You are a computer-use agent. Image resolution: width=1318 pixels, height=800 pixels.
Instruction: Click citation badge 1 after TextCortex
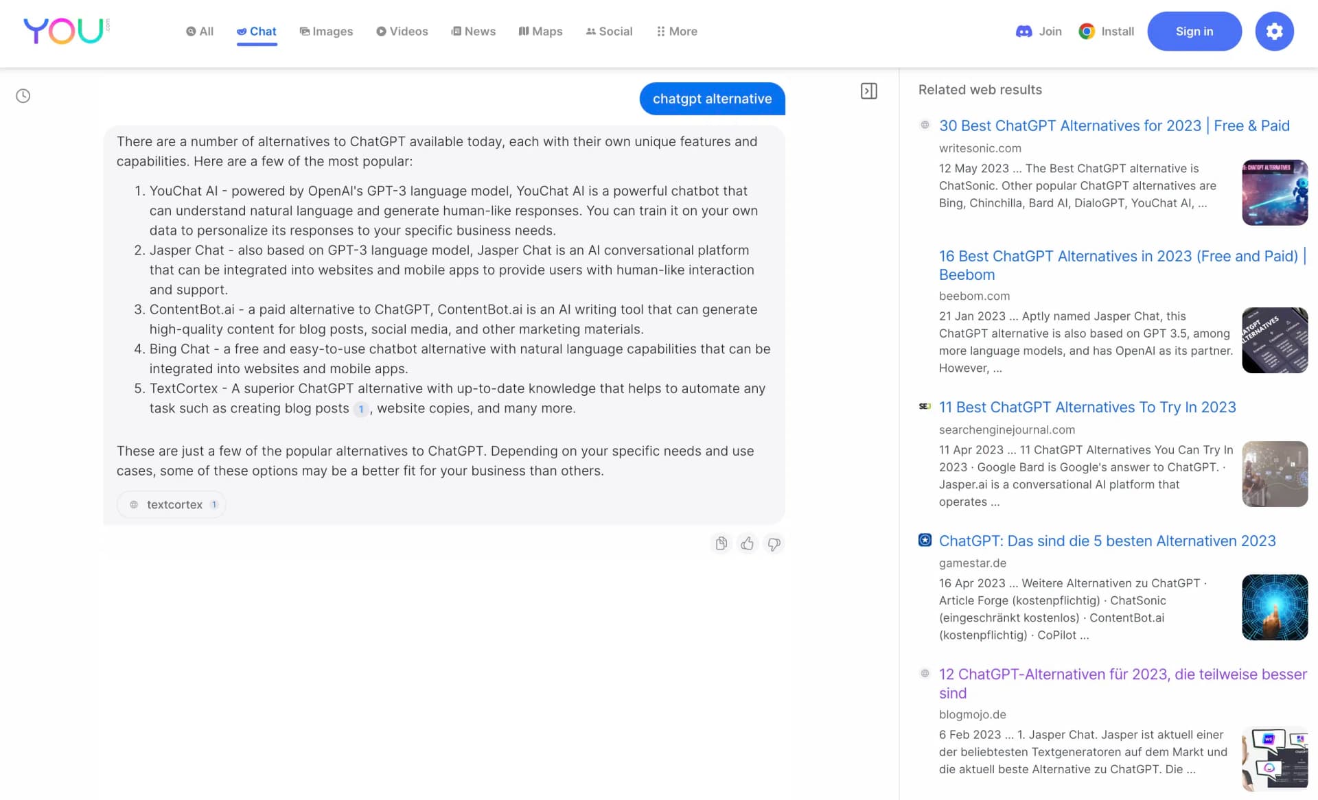pos(360,409)
